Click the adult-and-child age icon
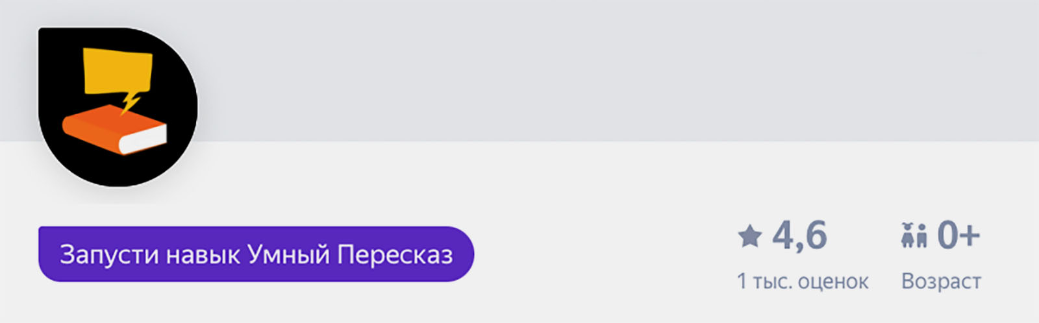1039x323 pixels. [914, 236]
